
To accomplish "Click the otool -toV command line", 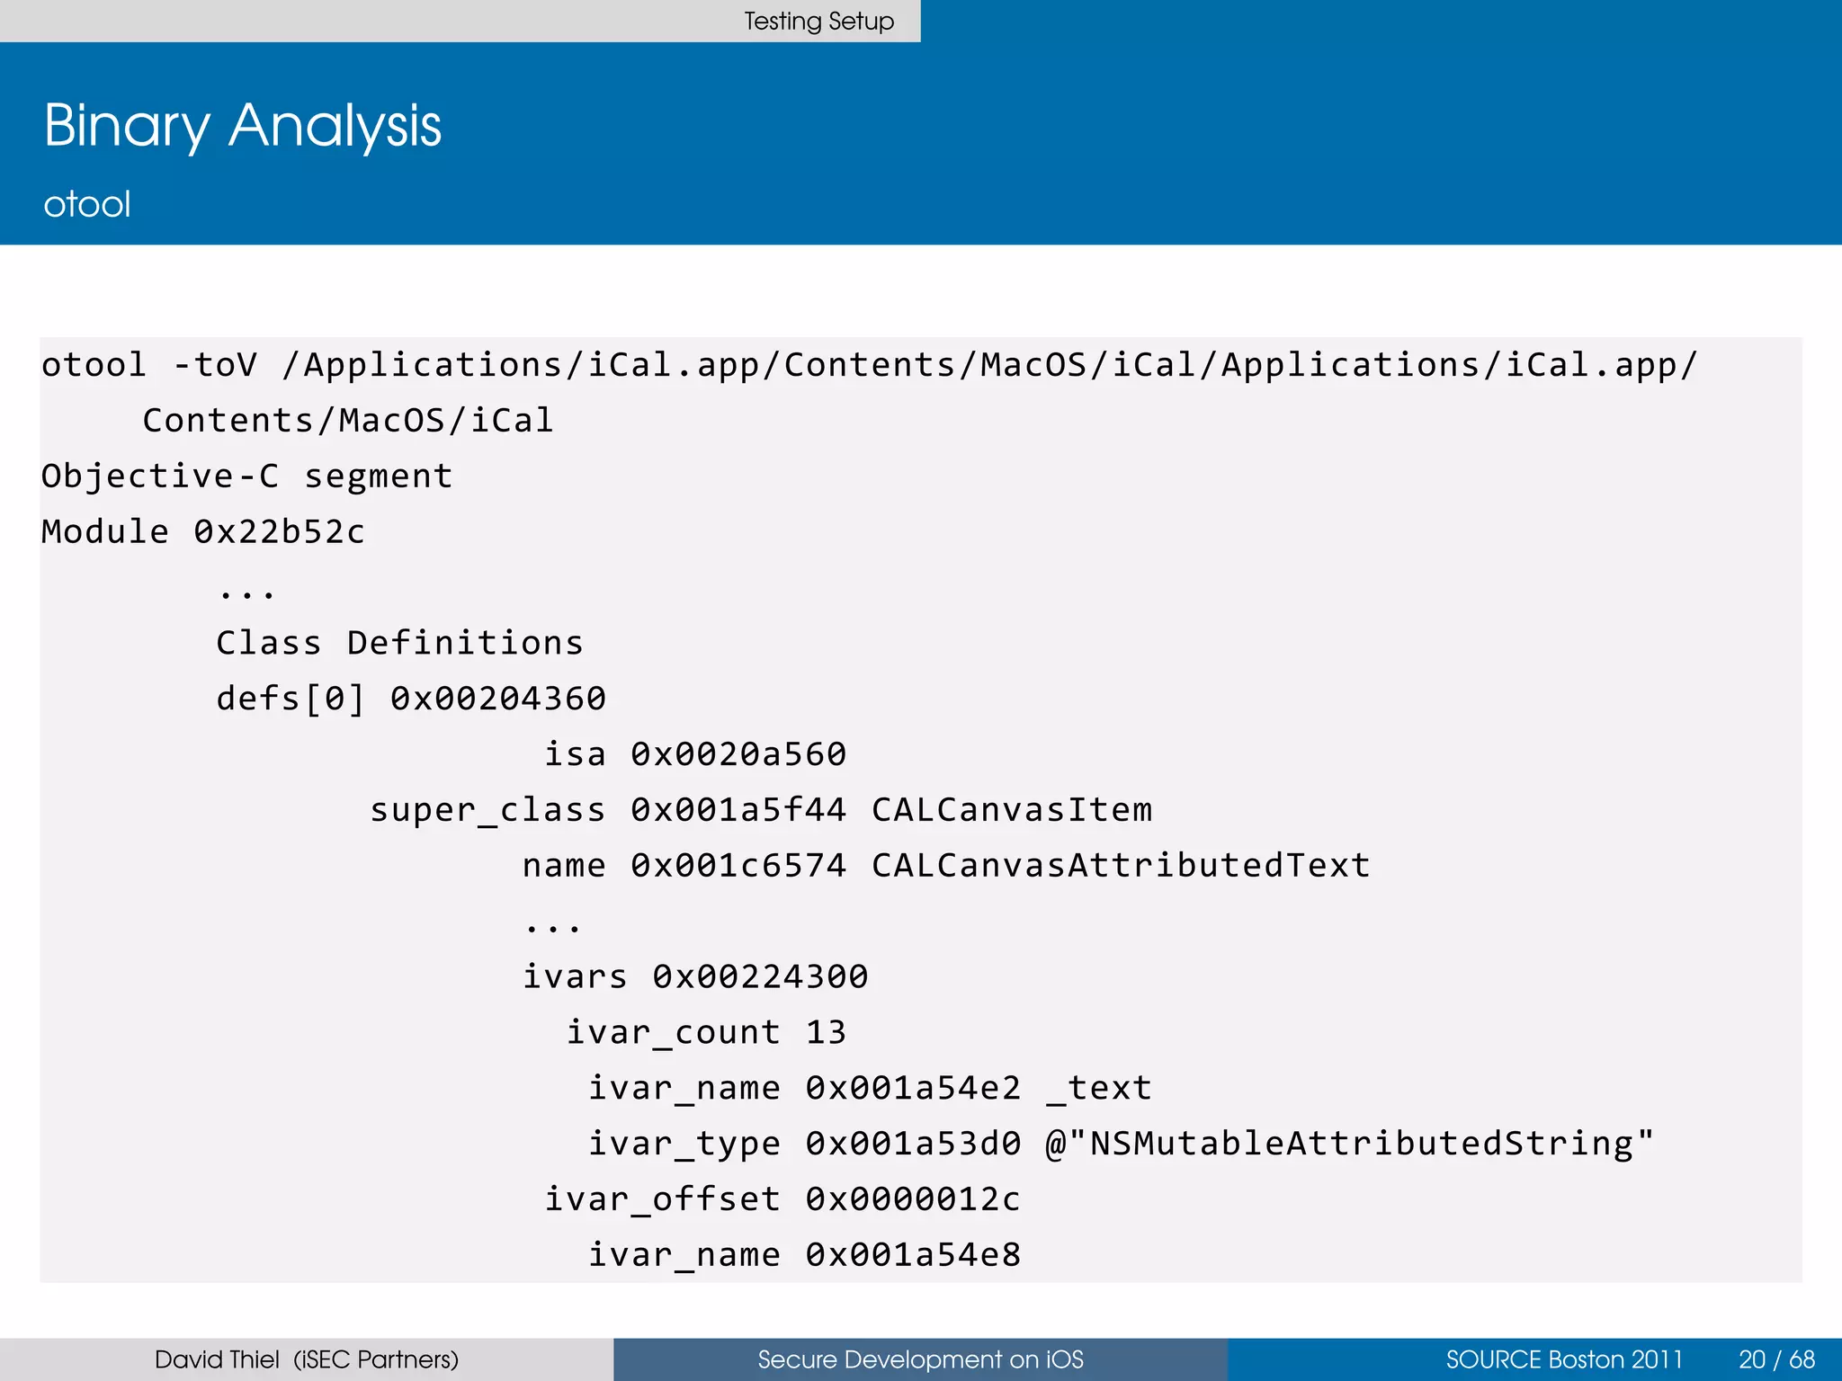I will coord(869,365).
